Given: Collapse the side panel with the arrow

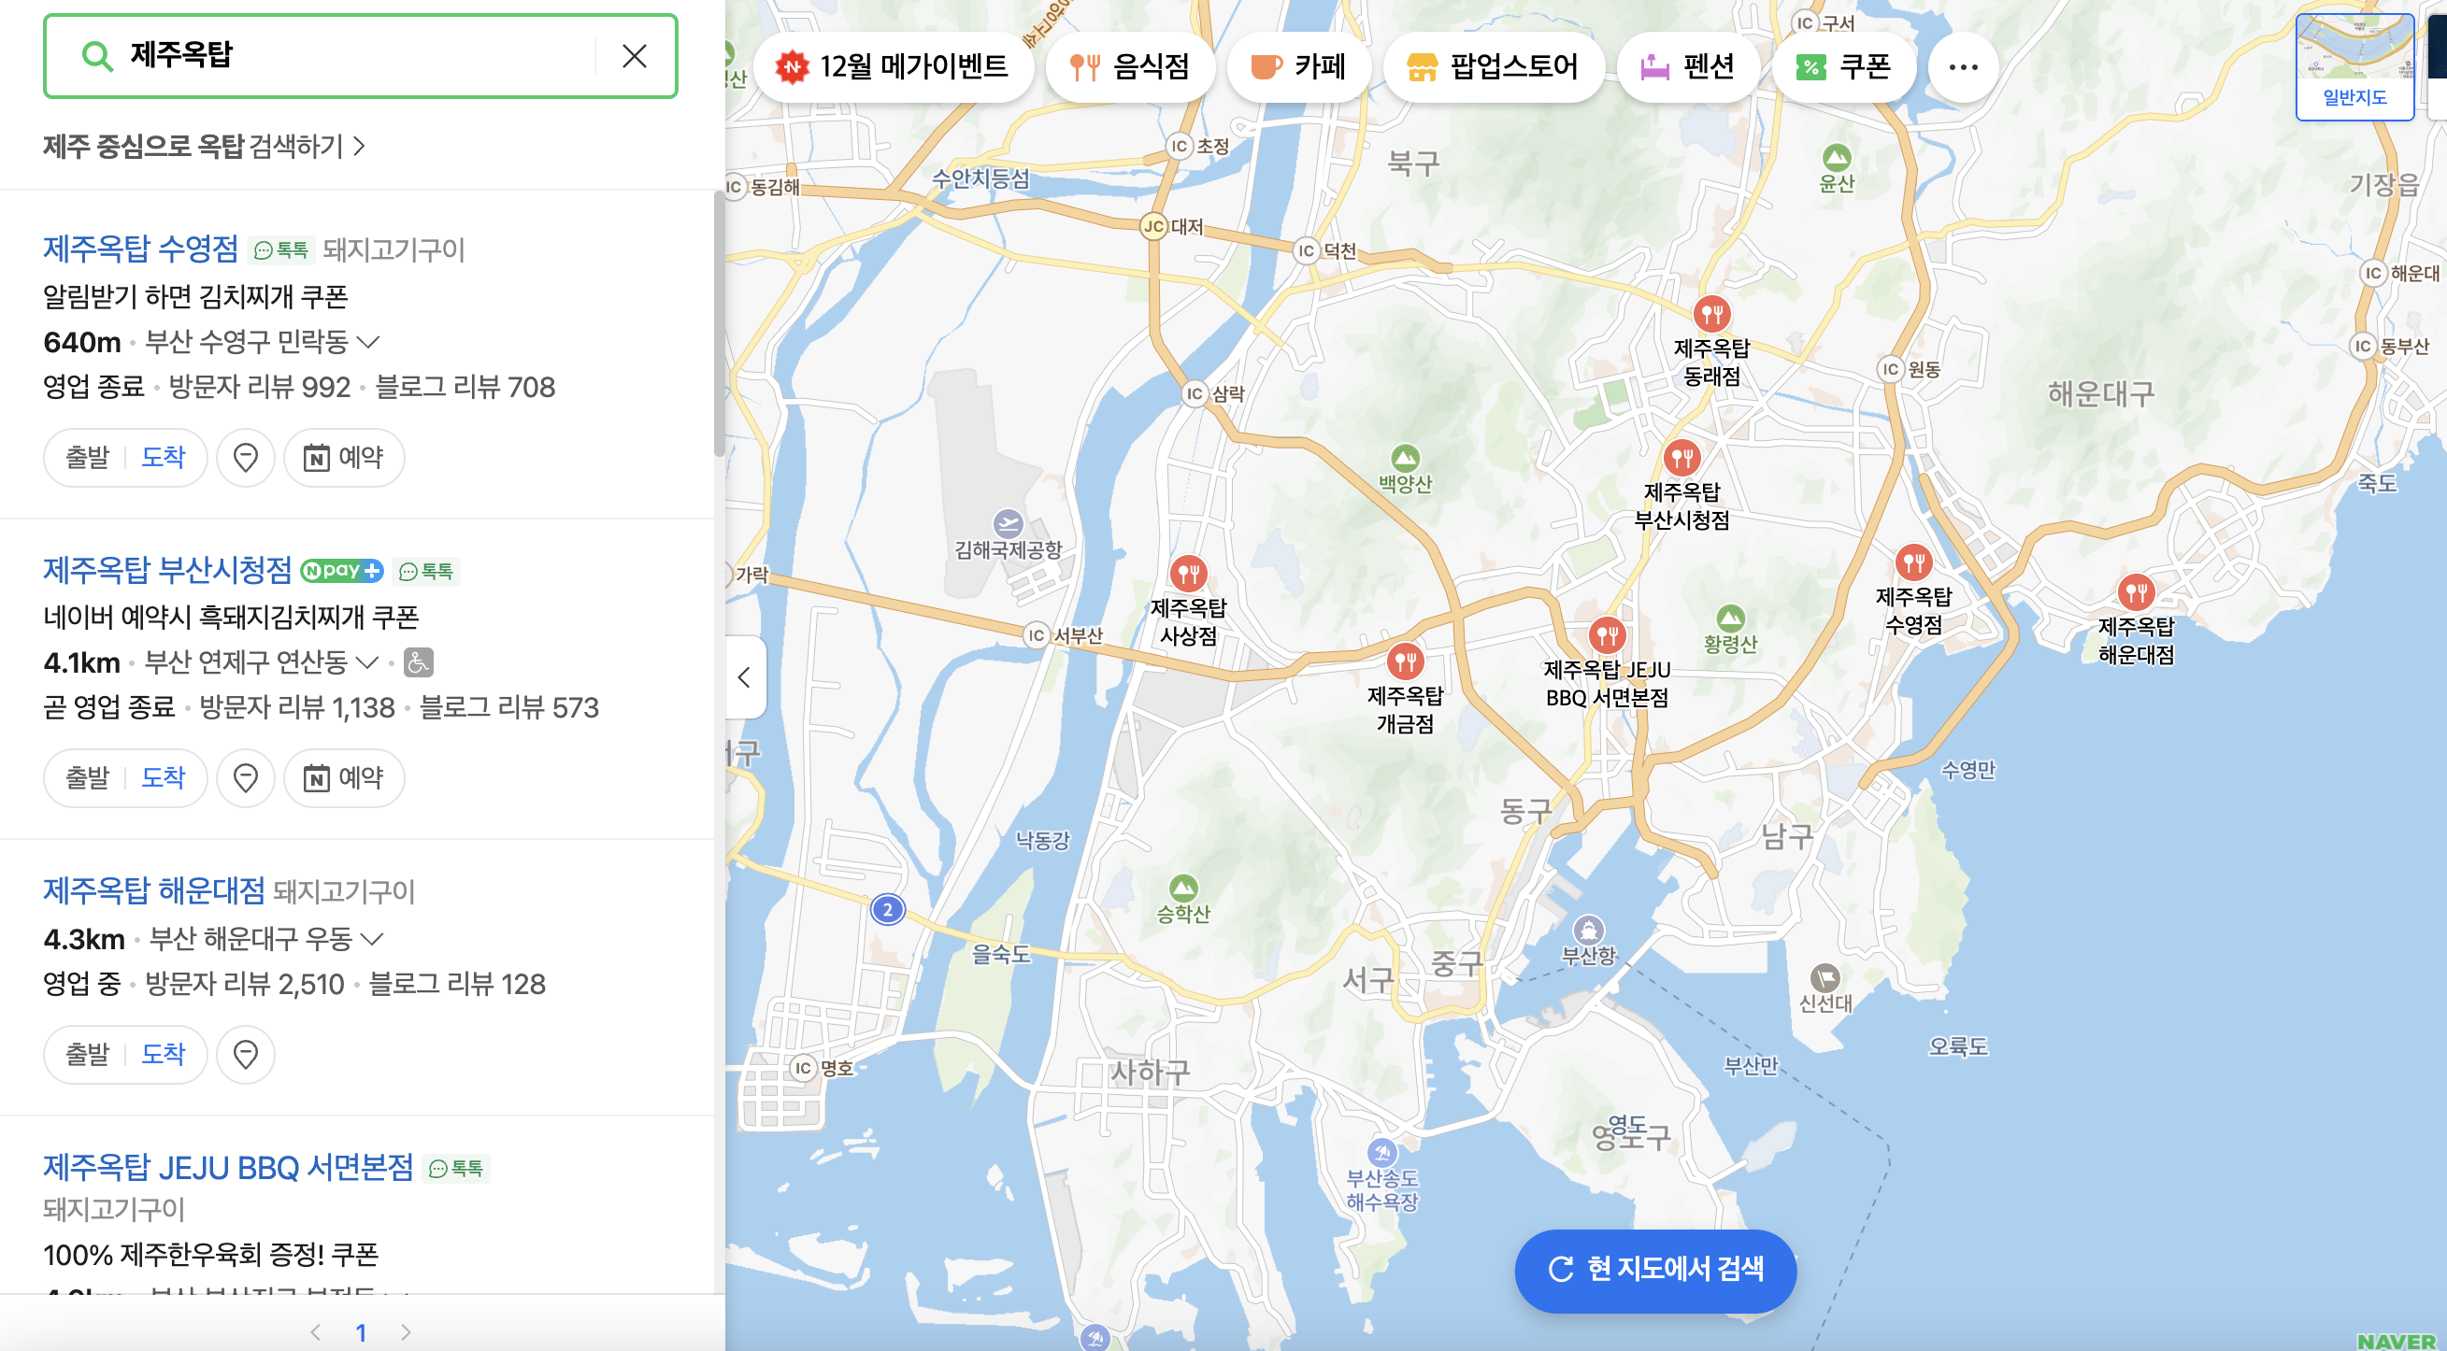Looking at the screenshot, I should 745,677.
